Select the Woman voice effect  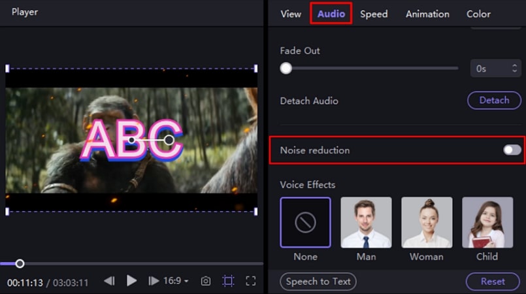(x=427, y=222)
